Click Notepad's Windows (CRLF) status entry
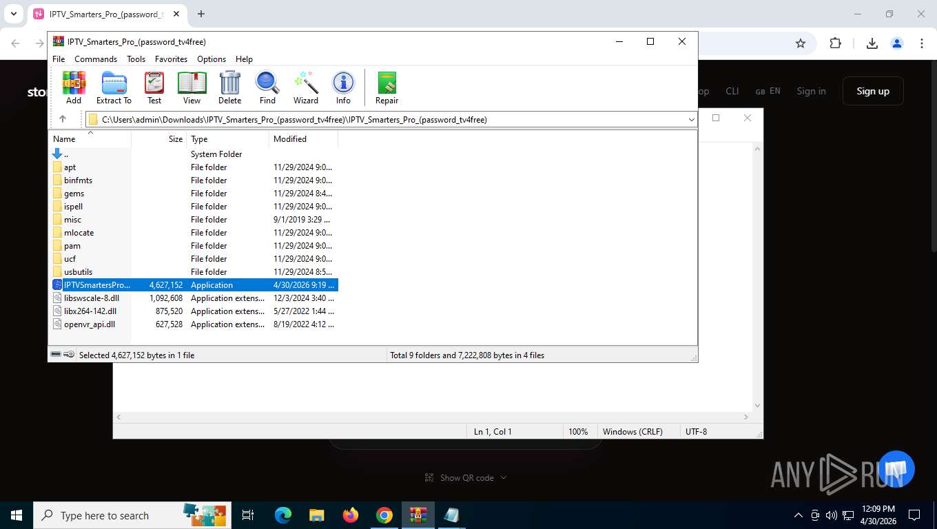 coord(632,432)
